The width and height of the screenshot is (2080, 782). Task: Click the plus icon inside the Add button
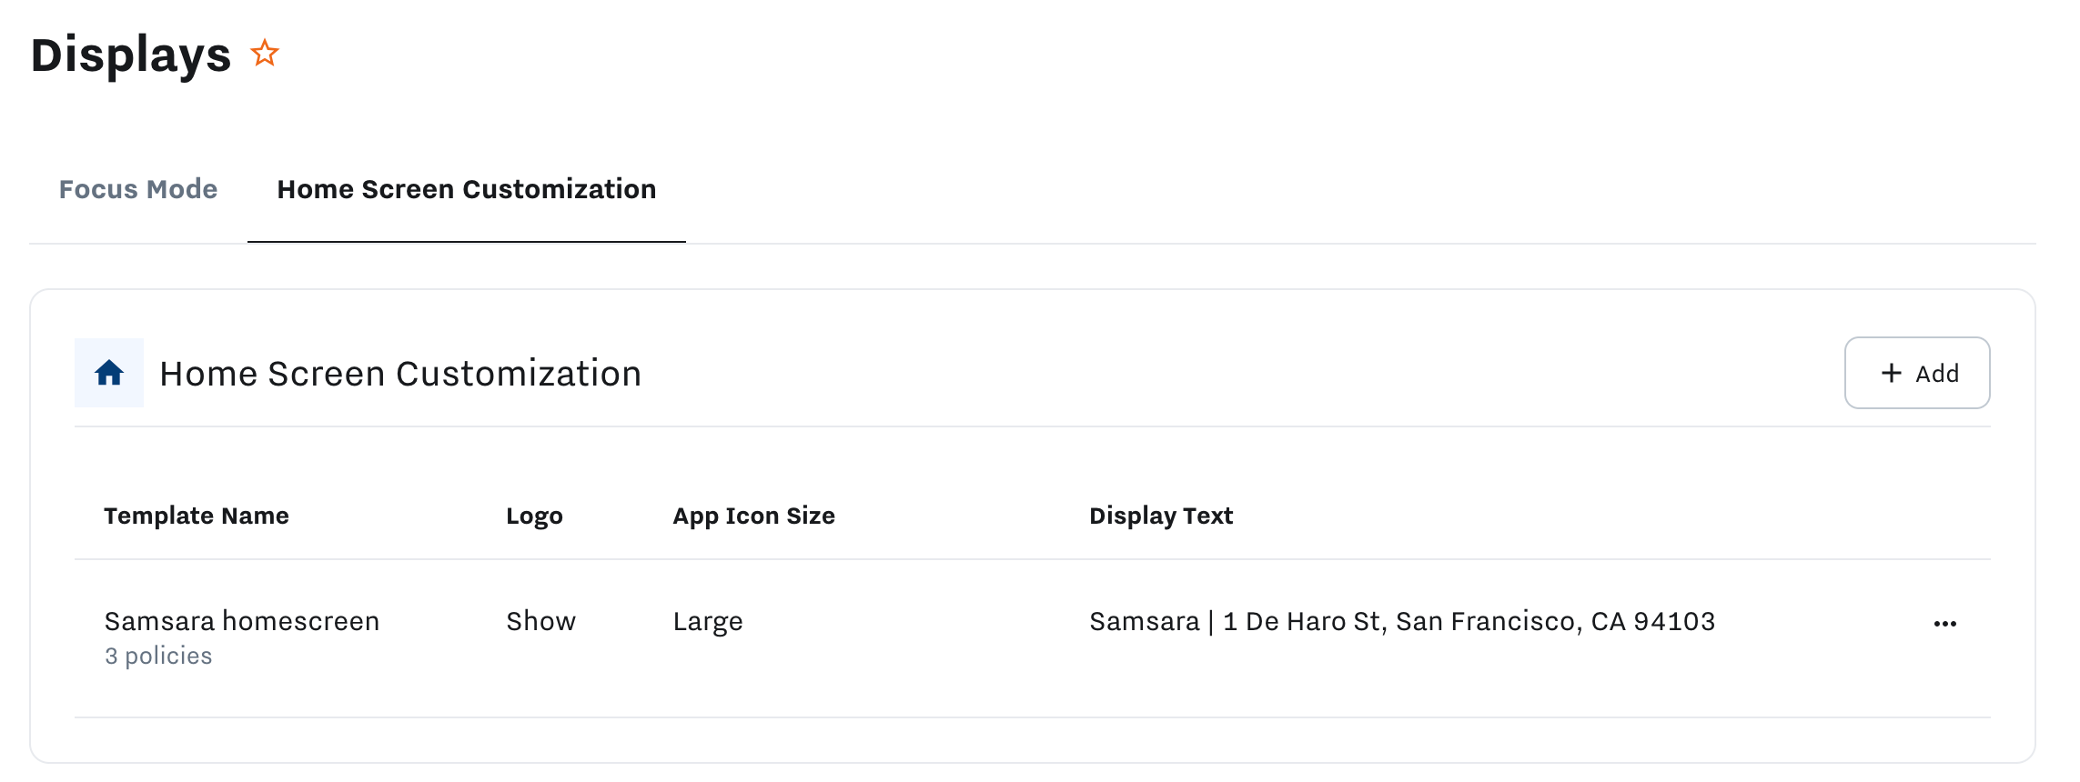click(1892, 373)
